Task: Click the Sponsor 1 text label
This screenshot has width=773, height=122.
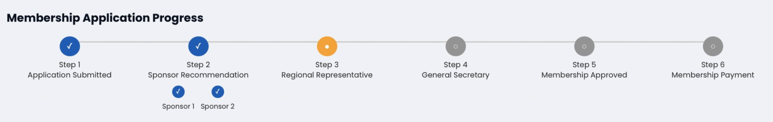Action: [178, 106]
